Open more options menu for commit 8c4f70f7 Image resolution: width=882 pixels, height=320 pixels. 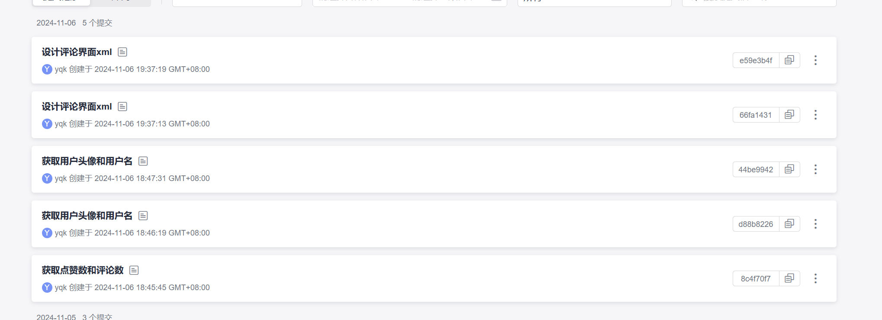tap(815, 278)
